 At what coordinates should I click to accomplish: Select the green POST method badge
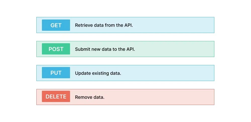(x=56, y=49)
